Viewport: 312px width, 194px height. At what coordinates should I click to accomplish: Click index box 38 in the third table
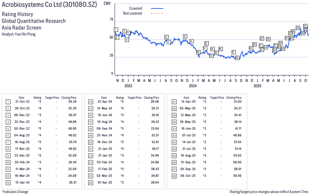(x=174, y=176)
